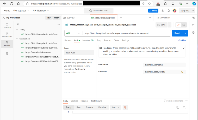Click the New button
This screenshot has height=120, width=198.
tap(48, 18)
